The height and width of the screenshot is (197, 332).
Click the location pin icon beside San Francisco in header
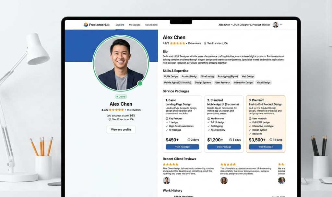pos(205,43)
